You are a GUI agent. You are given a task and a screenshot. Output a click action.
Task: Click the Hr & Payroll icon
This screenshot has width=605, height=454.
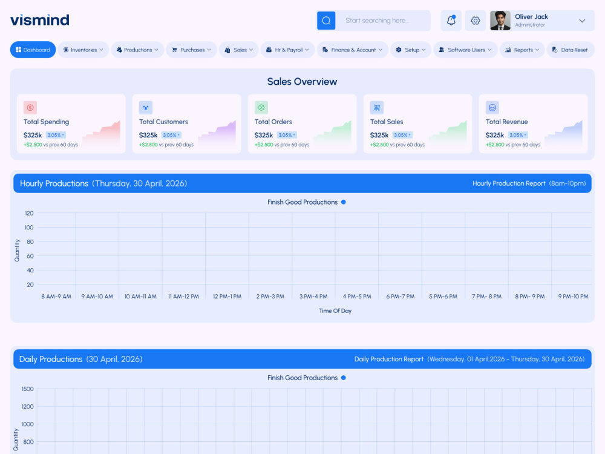tap(269, 50)
